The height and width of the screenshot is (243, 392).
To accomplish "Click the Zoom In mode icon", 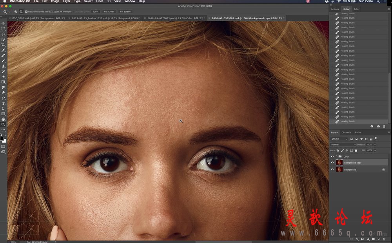I will click(x=16, y=11).
